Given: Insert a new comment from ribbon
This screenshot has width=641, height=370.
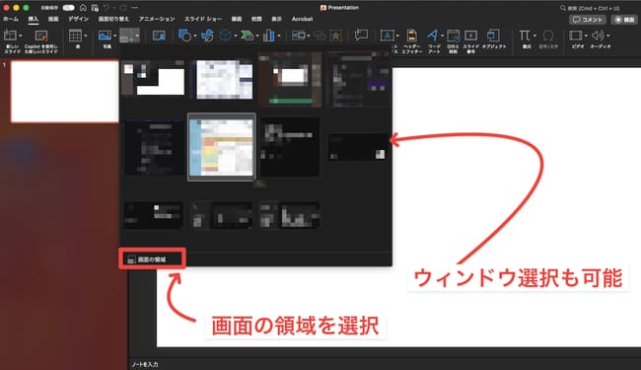Looking at the screenshot, I should [x=361, y=36].
